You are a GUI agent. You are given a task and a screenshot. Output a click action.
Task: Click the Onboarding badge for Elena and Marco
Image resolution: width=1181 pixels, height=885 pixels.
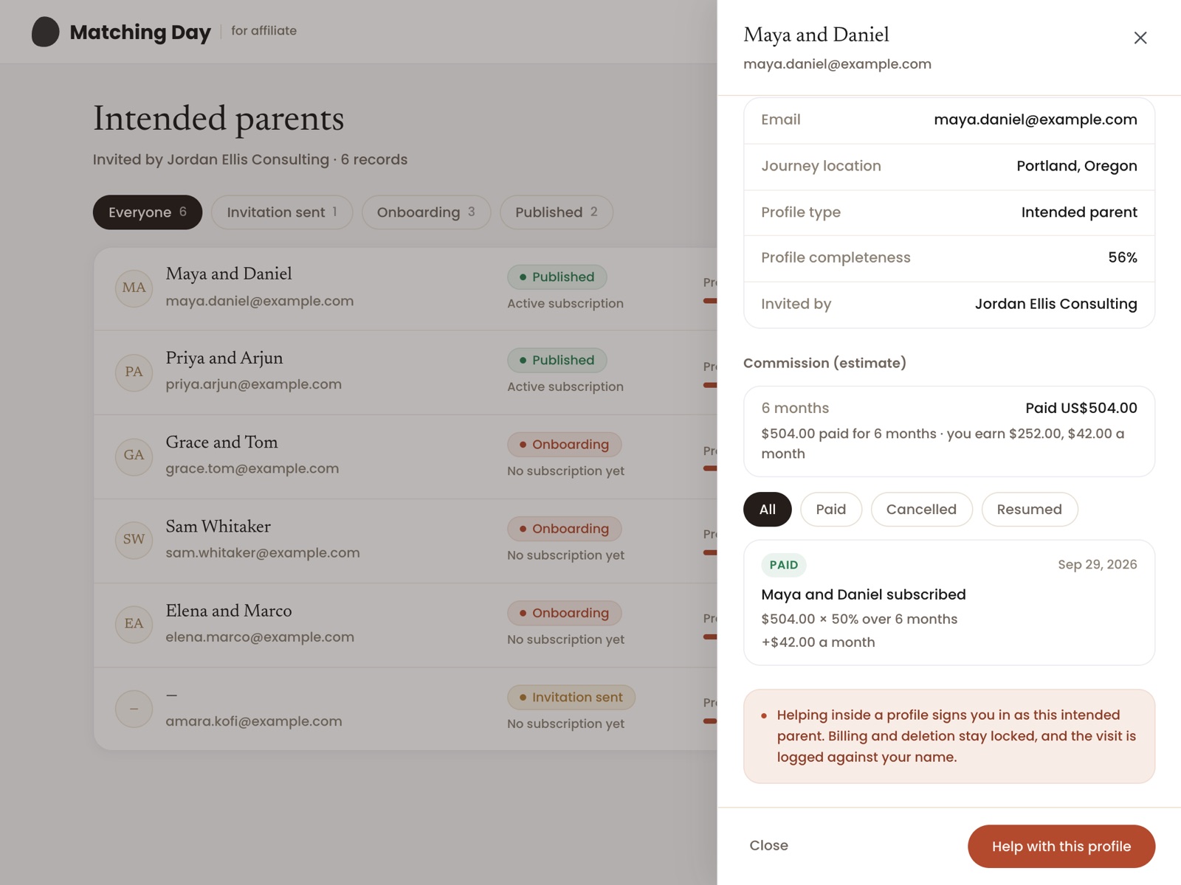(565, 613)
